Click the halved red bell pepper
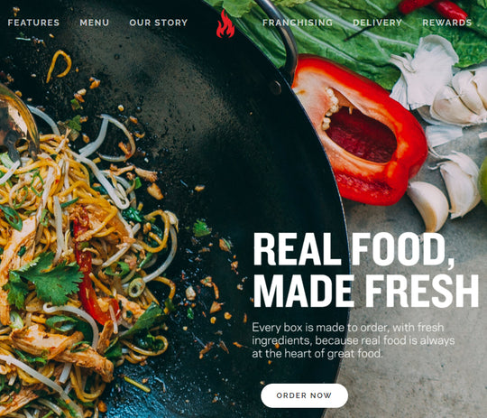The height and width of the screenshot is (418, 487). click(x=360, y=131)
